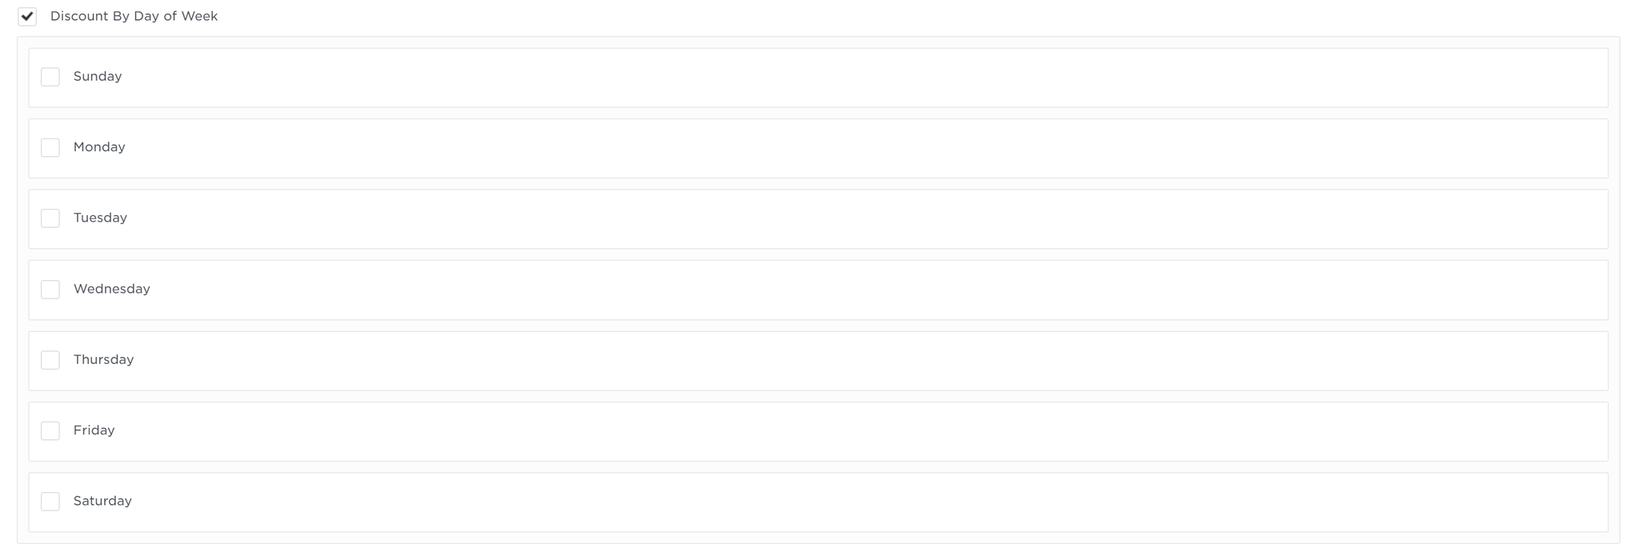Image resolution: width=1647 pixels, height=556 pixels.
Task: Click the Friday row panel
Action: coord(818,431)
